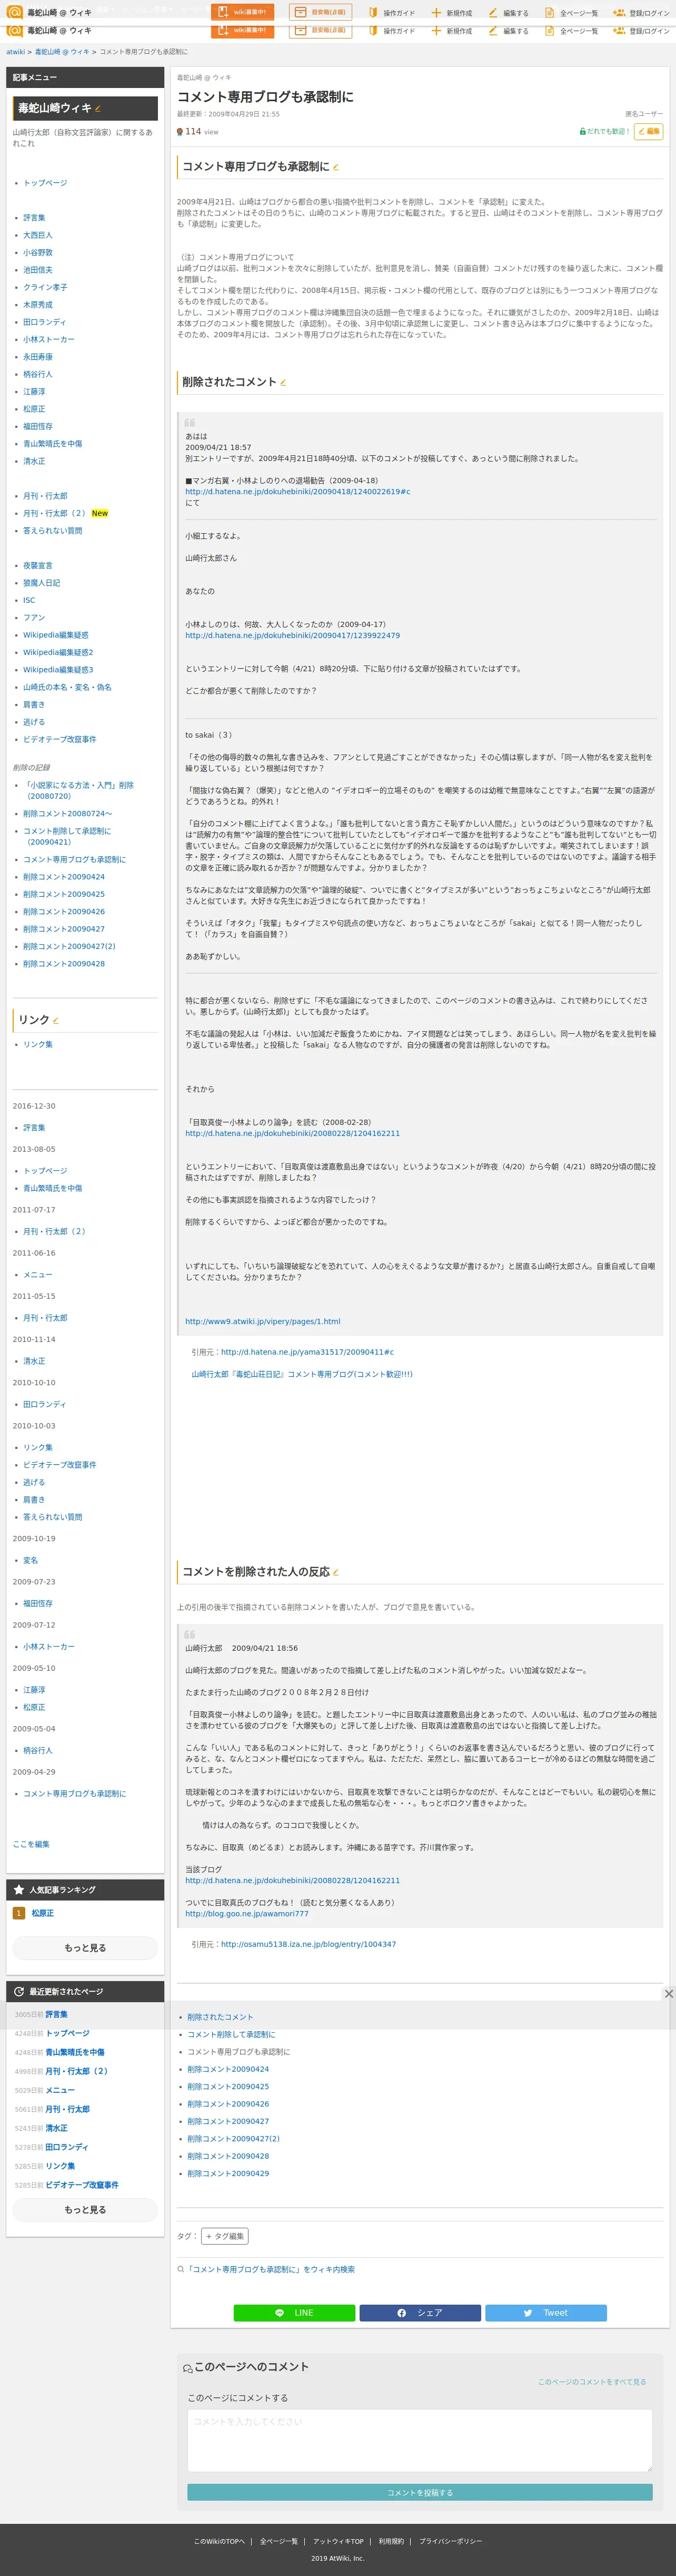Click the speech bubble icon beside このページへのコメント
Viewport: 676px width, 2576px height.
(x=187, y=2368)
